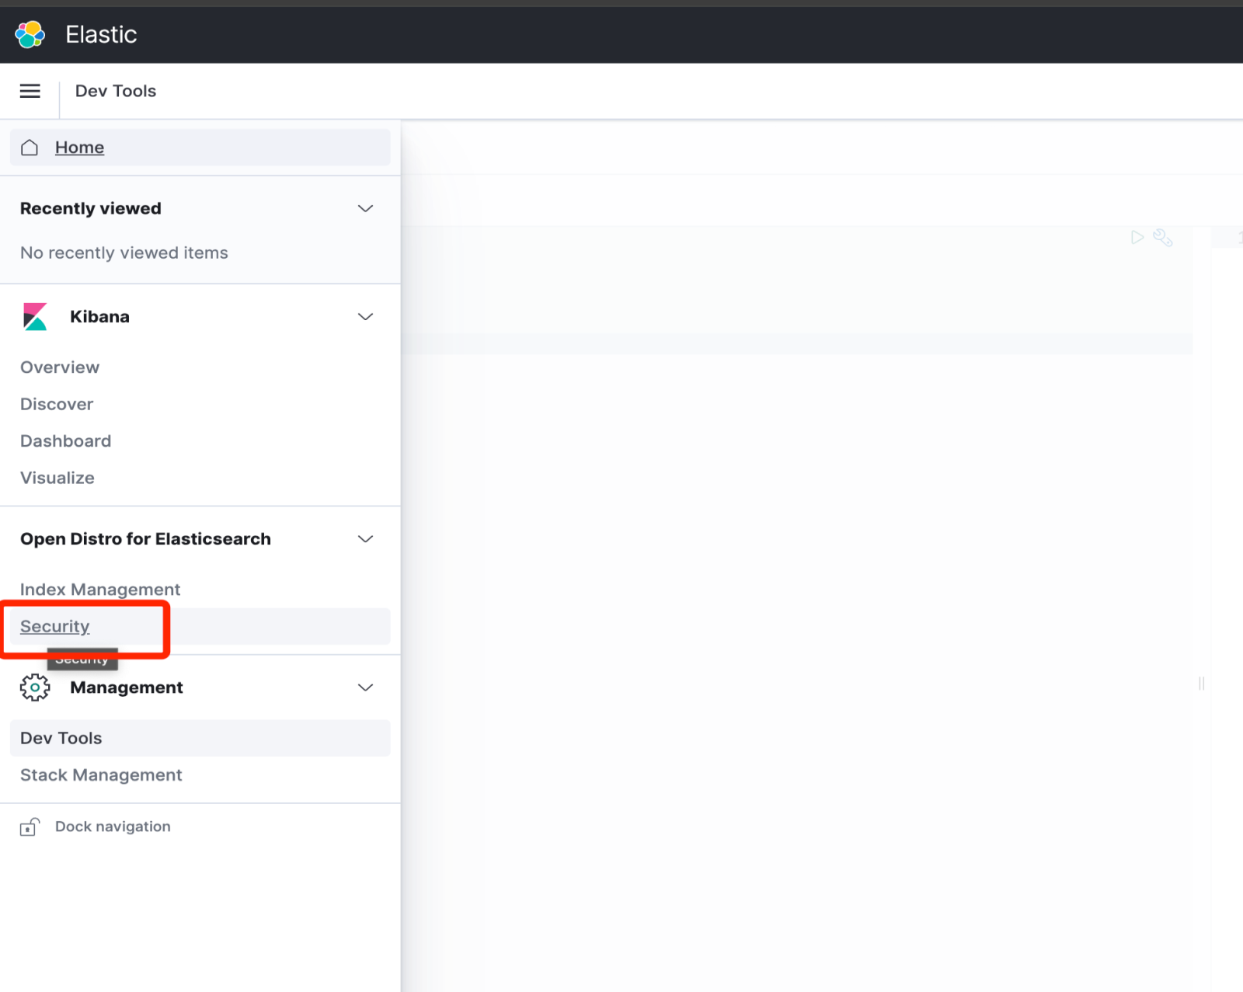Image resolution: width=1243 pixels, height=992 pixels.
Task: Open Dashboard in Kibana menu
Action: [x=66, y=441]
